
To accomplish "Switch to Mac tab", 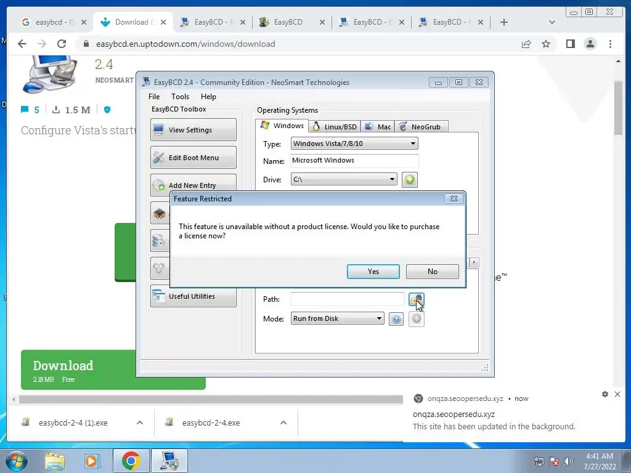I will [378, 127].
